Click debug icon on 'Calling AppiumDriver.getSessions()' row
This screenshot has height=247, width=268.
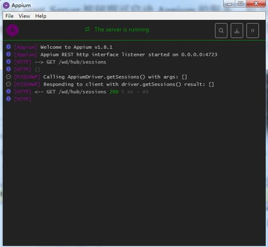8,77
